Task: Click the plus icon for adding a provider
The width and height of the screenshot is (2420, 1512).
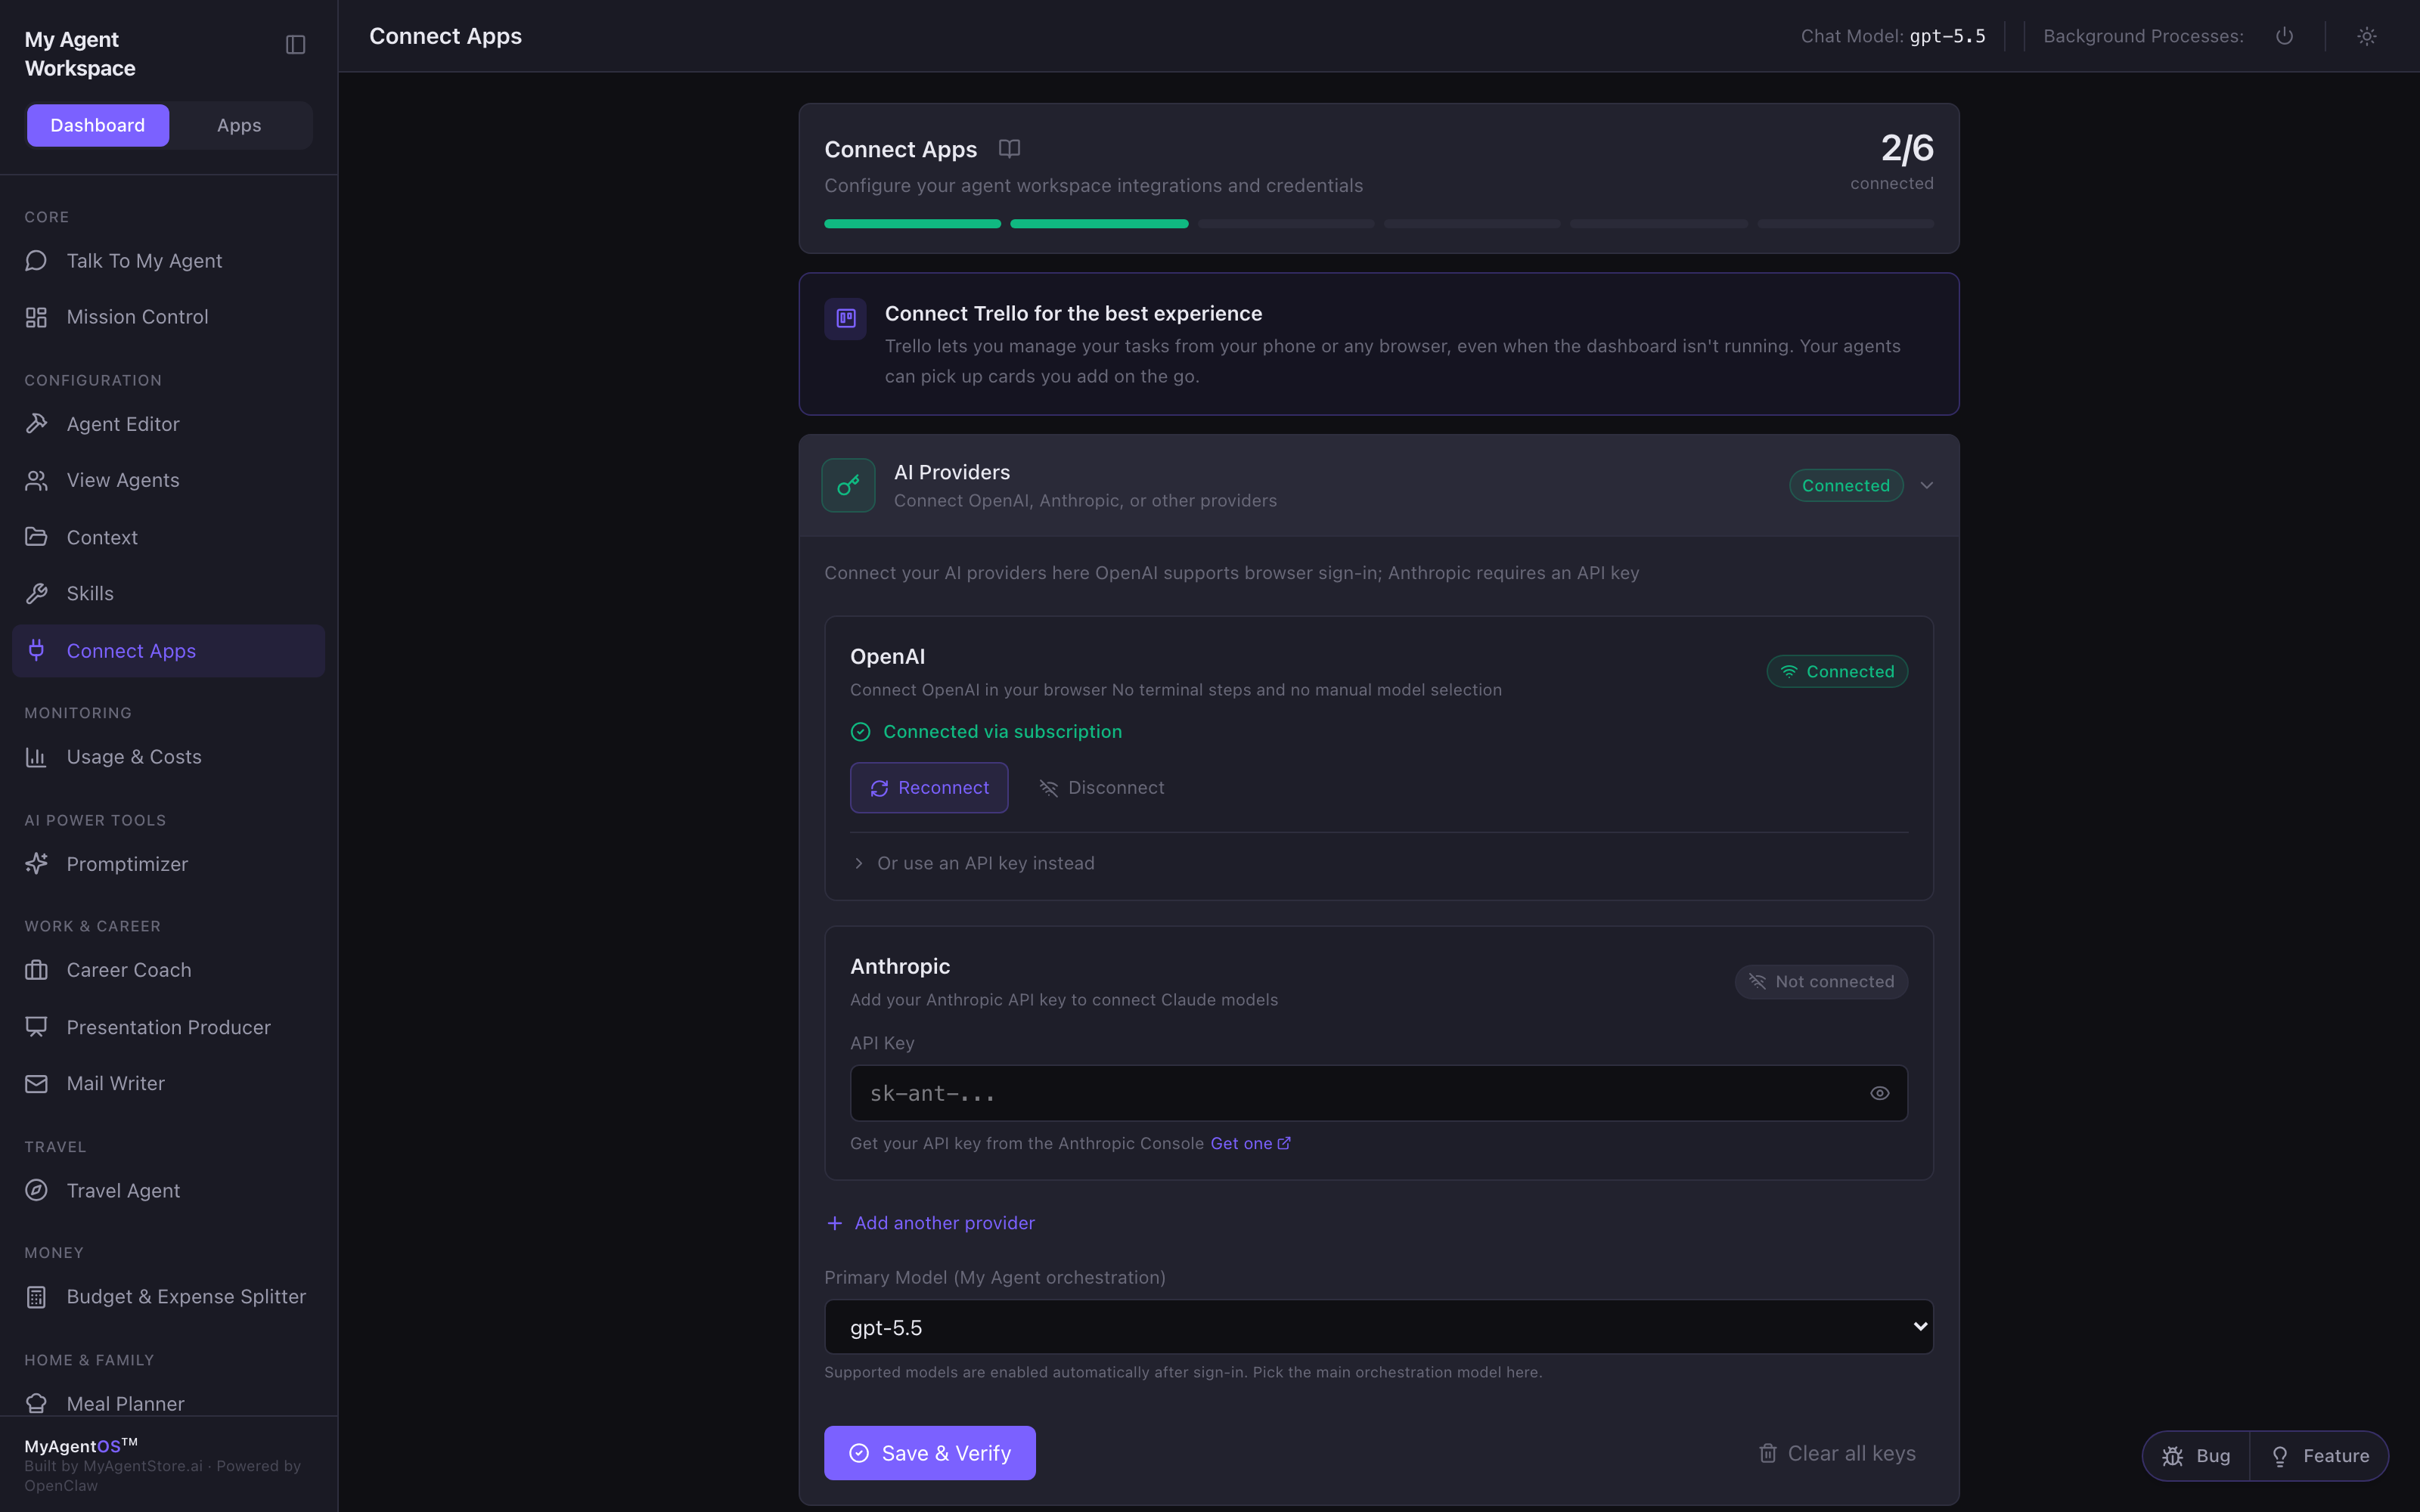Action: (835, 1223)
